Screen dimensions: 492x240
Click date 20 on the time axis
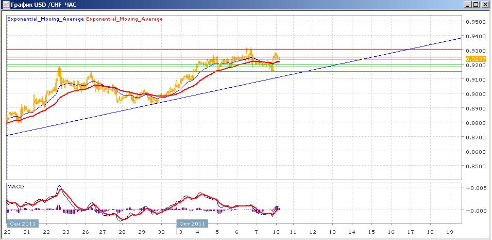(7, 232)
